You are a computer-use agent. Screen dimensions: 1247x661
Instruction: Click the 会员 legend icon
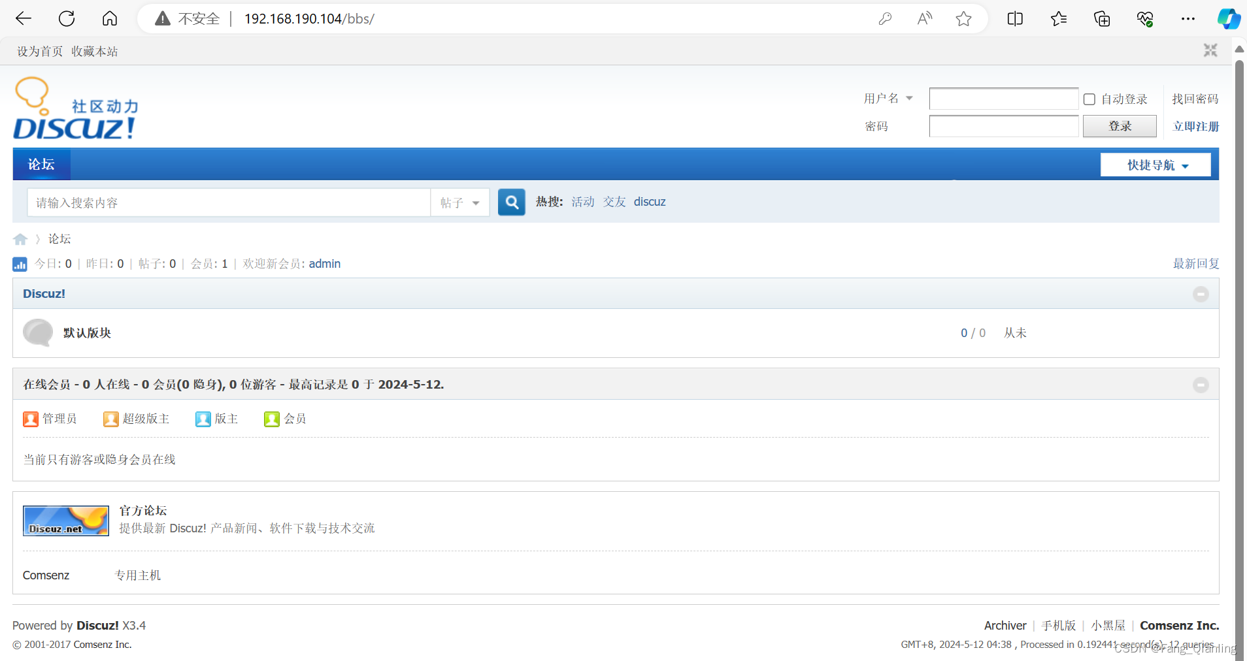pyautogui.click(x=272, y=419)
